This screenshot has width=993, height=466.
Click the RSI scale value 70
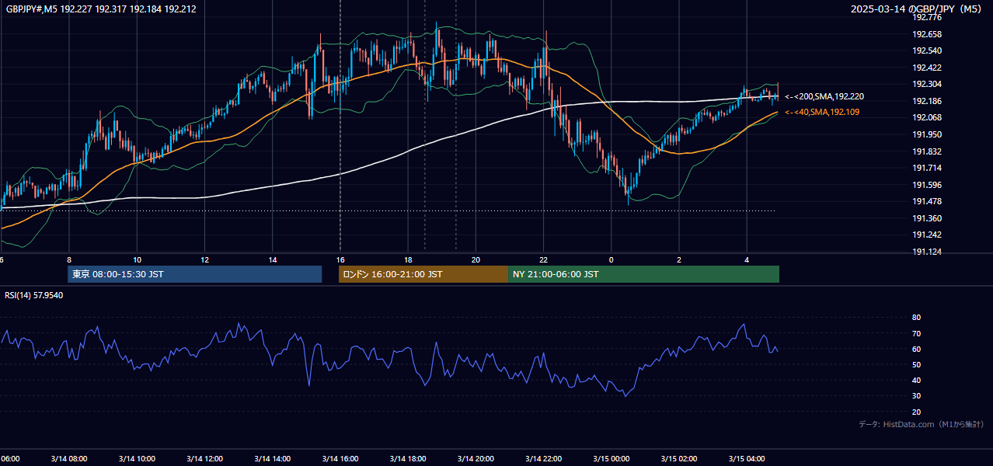tap(916, 333)
